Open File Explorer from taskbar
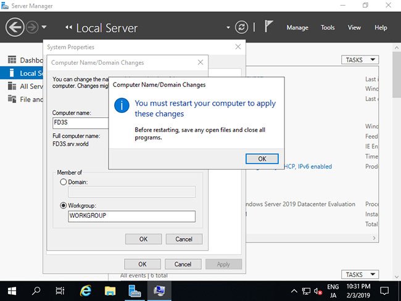The image size is (401, 301). [x=110, y=291]
